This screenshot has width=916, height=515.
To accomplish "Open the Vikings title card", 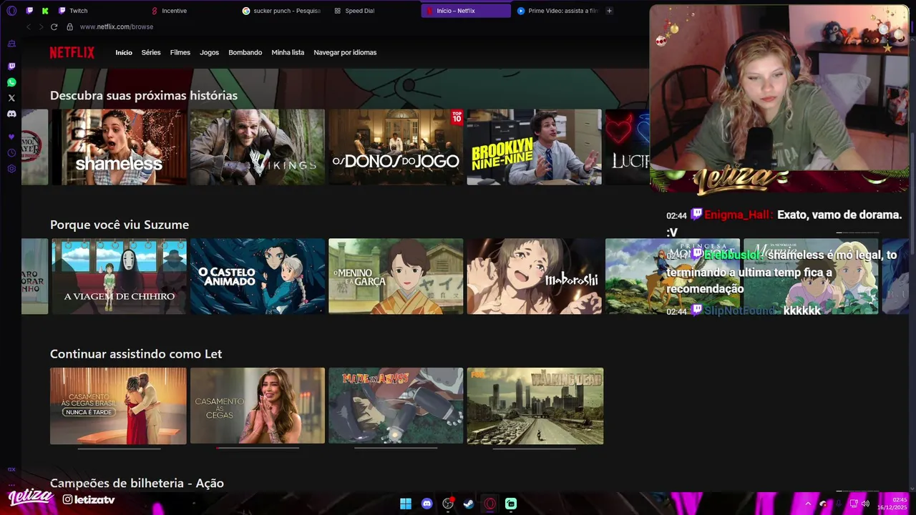I will pos(258,147).
